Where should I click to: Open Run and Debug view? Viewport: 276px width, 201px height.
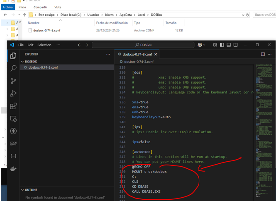tap(13, 93)
